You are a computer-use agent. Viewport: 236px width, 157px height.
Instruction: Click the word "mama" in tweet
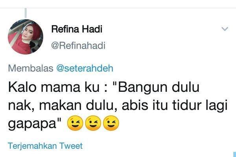pos(60,88)
